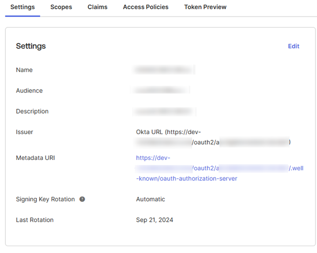
Task: Click the Edit link in Settings
Action: tap(294, 46)
